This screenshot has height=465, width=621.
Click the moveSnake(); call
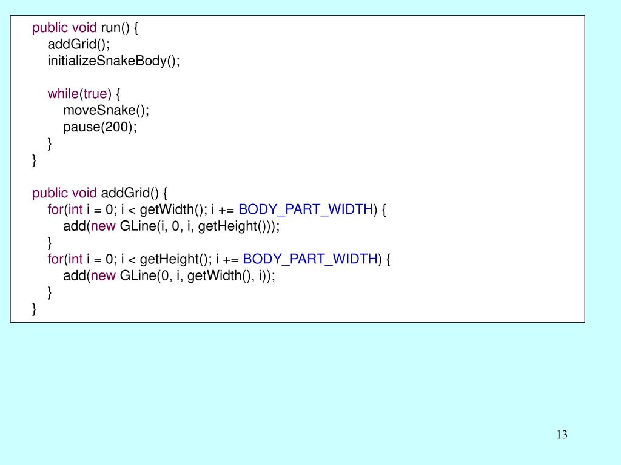[x=106, y=110]
